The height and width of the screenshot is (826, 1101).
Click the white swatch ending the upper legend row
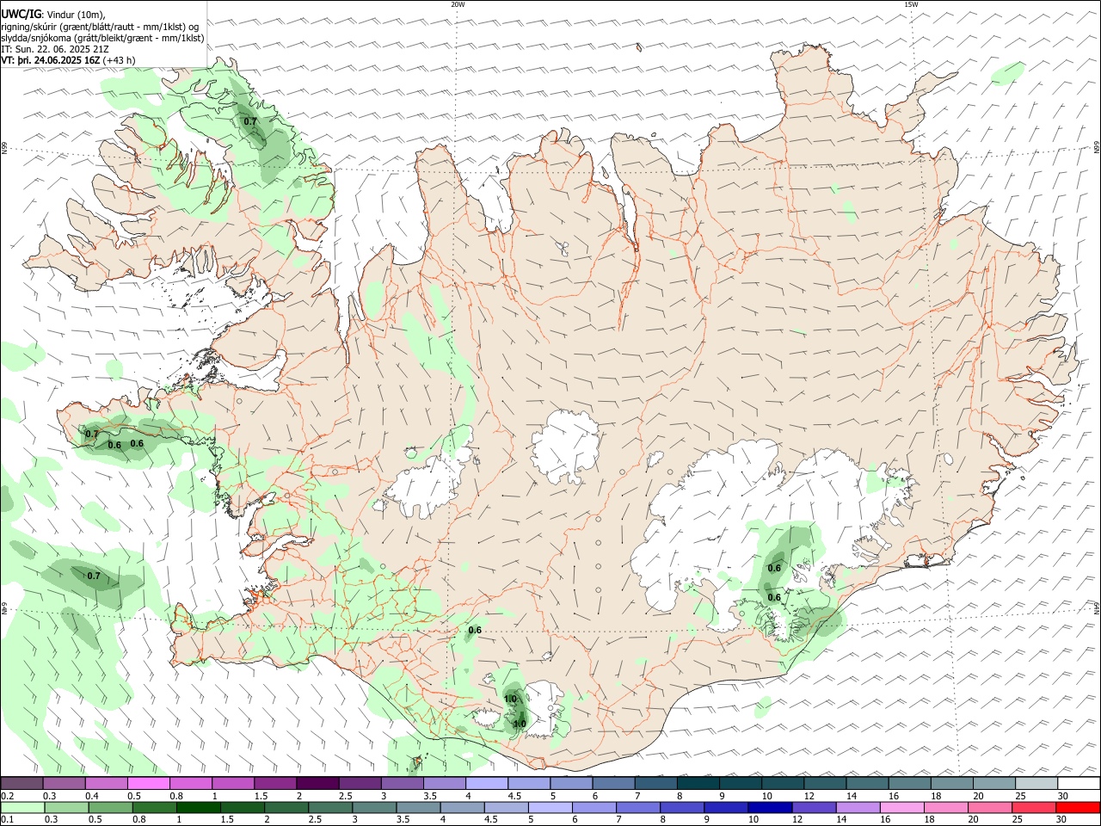[x=1078, y=784]
